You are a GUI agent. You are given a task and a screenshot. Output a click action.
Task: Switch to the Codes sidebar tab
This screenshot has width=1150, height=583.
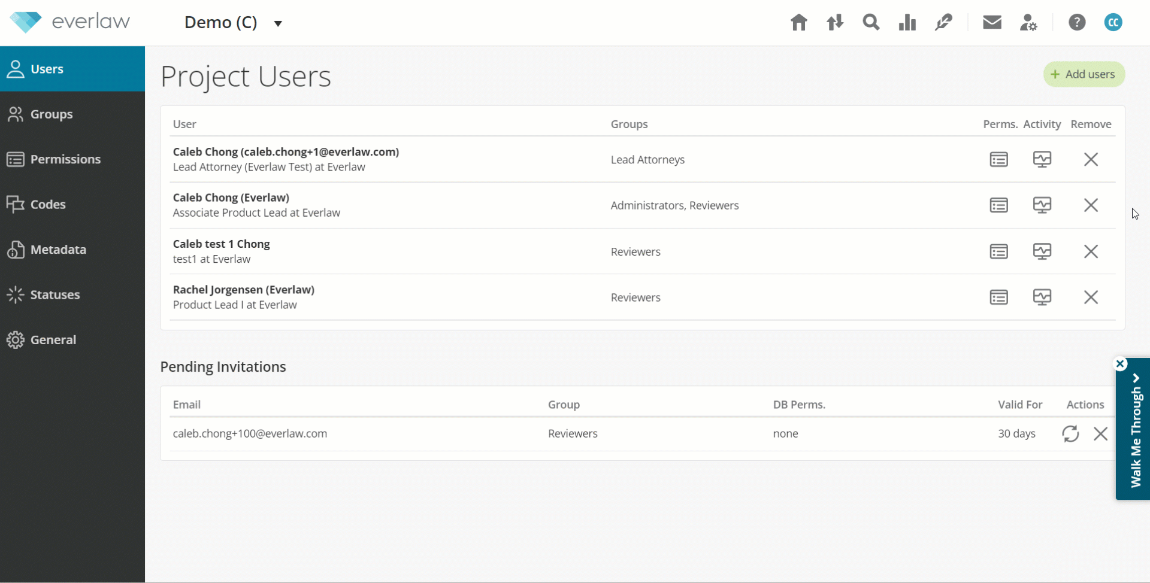coord(72,204)
